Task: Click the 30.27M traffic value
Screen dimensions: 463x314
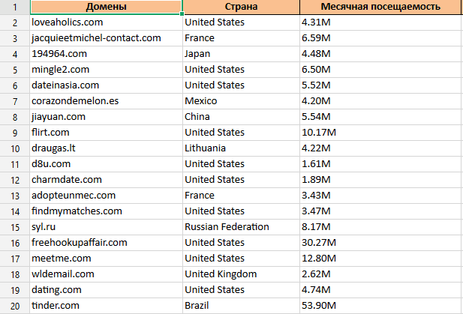Action: [380, 243]
